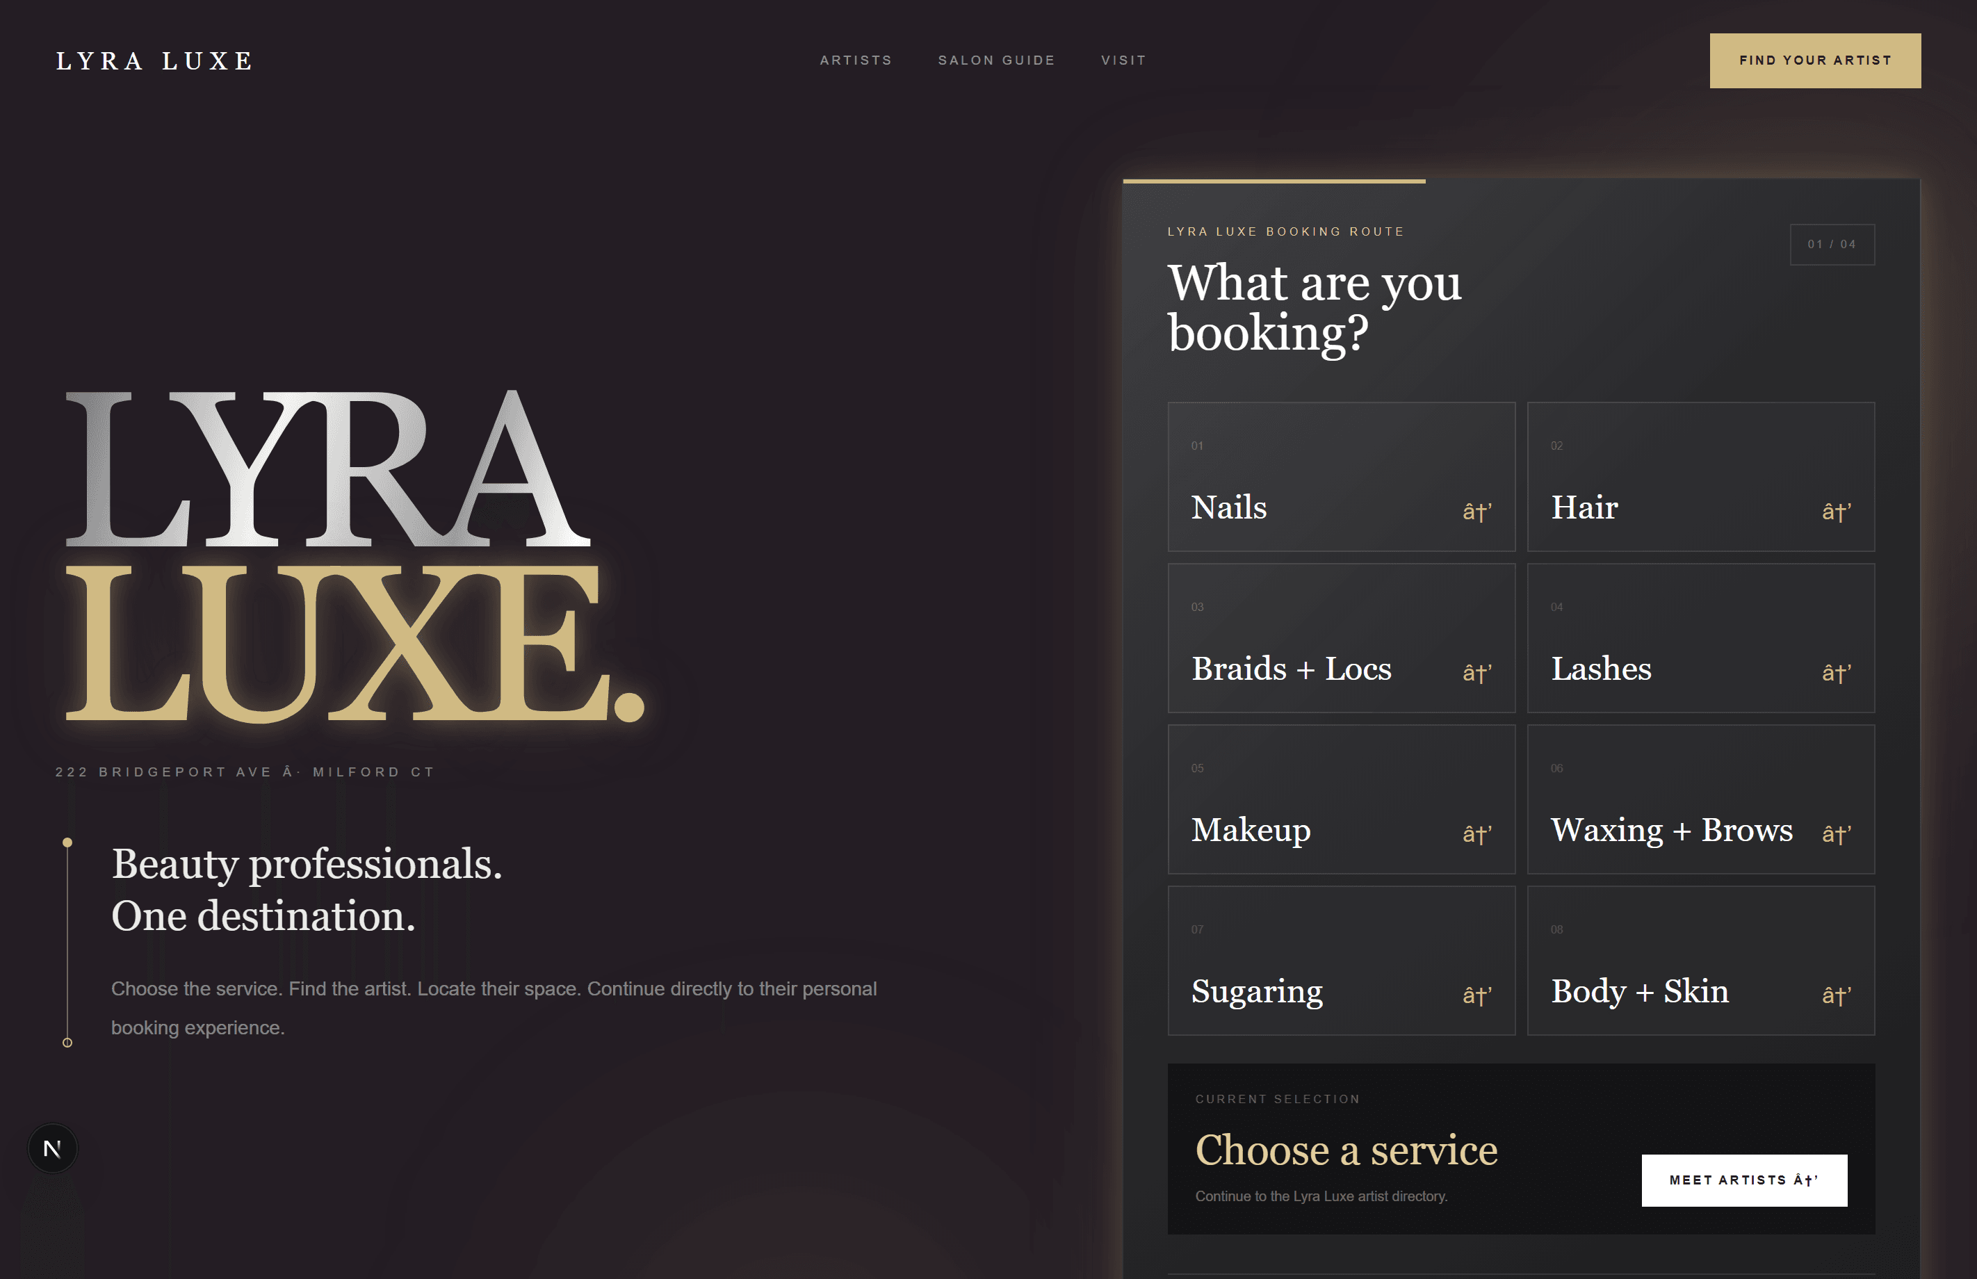Click 'Beauty professionals. One destination.' tagline
Image resolution: width=1977 pixels, height=1279 pixels.
[307, 890]
